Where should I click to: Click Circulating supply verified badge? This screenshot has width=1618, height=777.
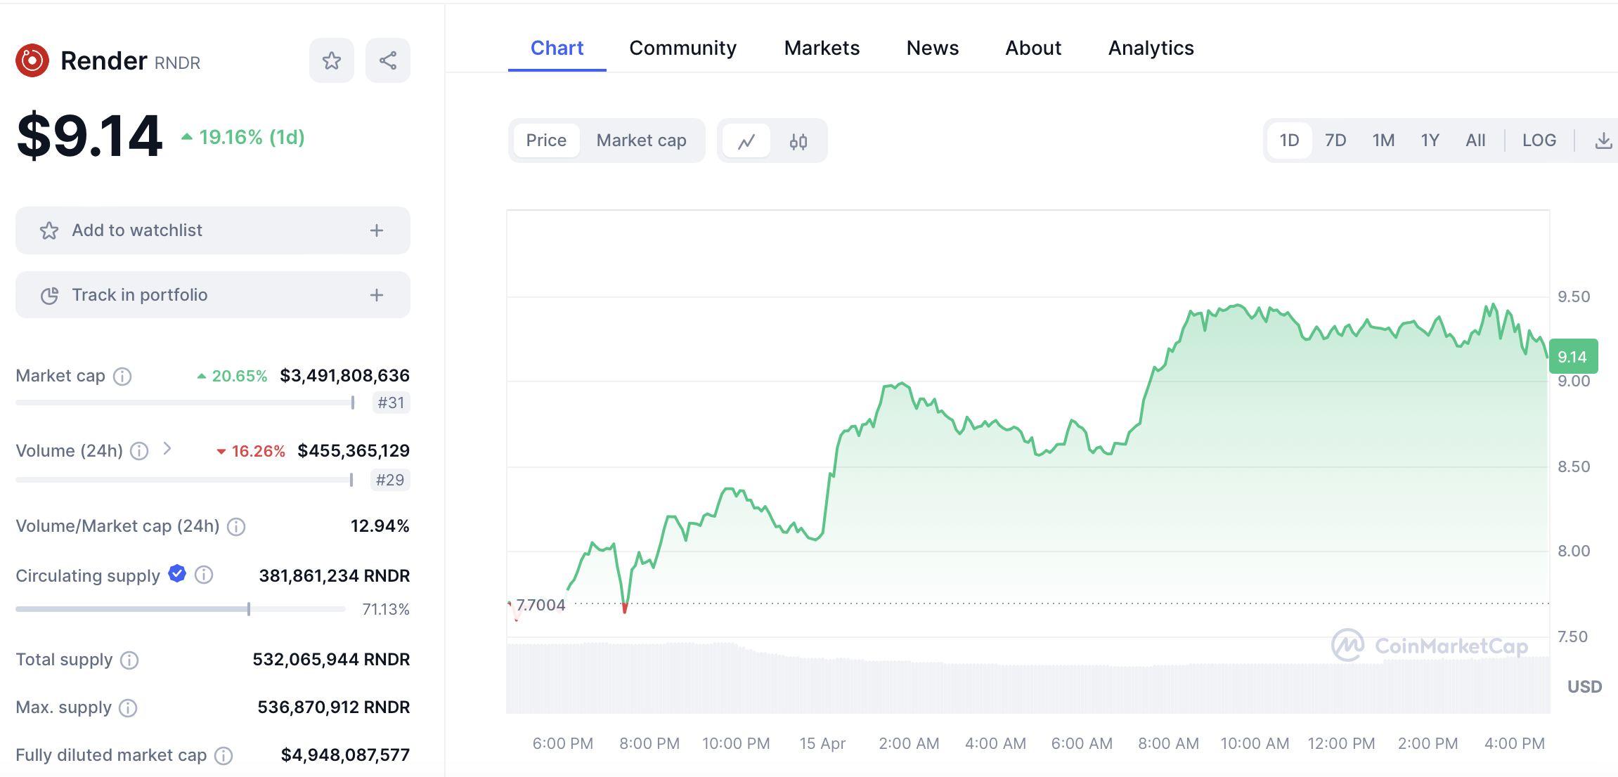[x=177, y=574]
